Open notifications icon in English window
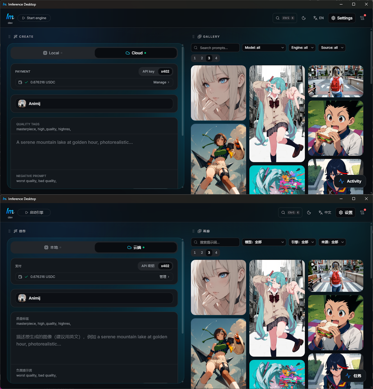 point(362,18)
